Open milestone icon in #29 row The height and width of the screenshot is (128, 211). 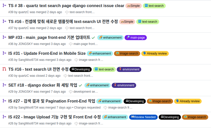(71, 92)
